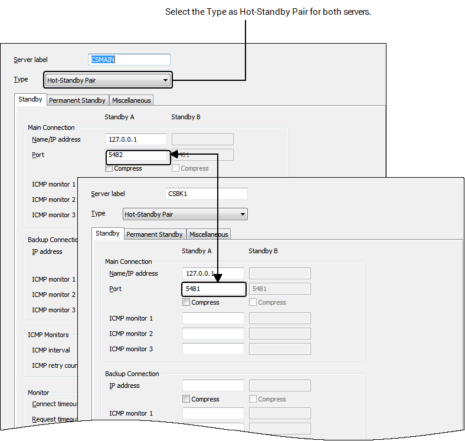
Task: Select the Standby tab in the CSBK1 dialog
Action: [107, 234]
